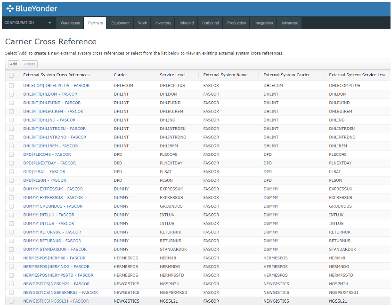Screen dimensions: 391x306
Task: Open the CONFIGURATION dropdown arrow
Action: (x=50, y=23)
